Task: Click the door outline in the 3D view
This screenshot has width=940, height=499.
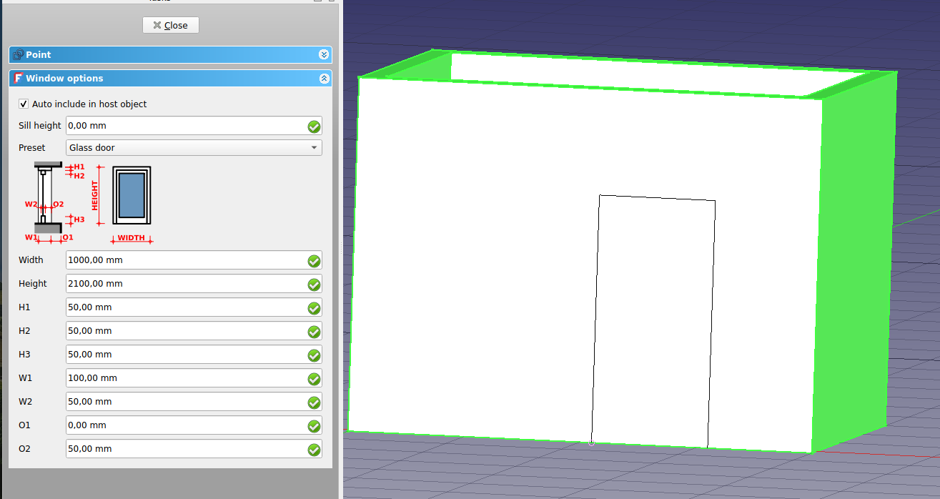Action: pyautogui.click(x=653, y=322)
